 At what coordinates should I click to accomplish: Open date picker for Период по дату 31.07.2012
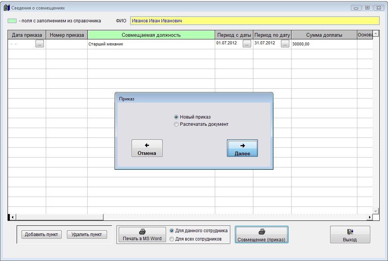tap(285, 44)
